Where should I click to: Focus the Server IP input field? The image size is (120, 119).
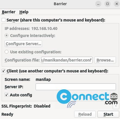point(76,87)
